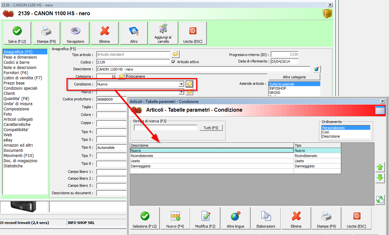This screenshot has width=389, height=235.
Task: Click Data di riferimento date field
Action: tap(285, 61)
